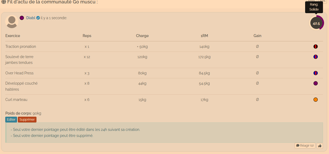Image resolution: width=329 pixels, height=154 pixels.
Task: Open Diabl's profile picture
Action: pyautogui.click(x=12, y=22)
